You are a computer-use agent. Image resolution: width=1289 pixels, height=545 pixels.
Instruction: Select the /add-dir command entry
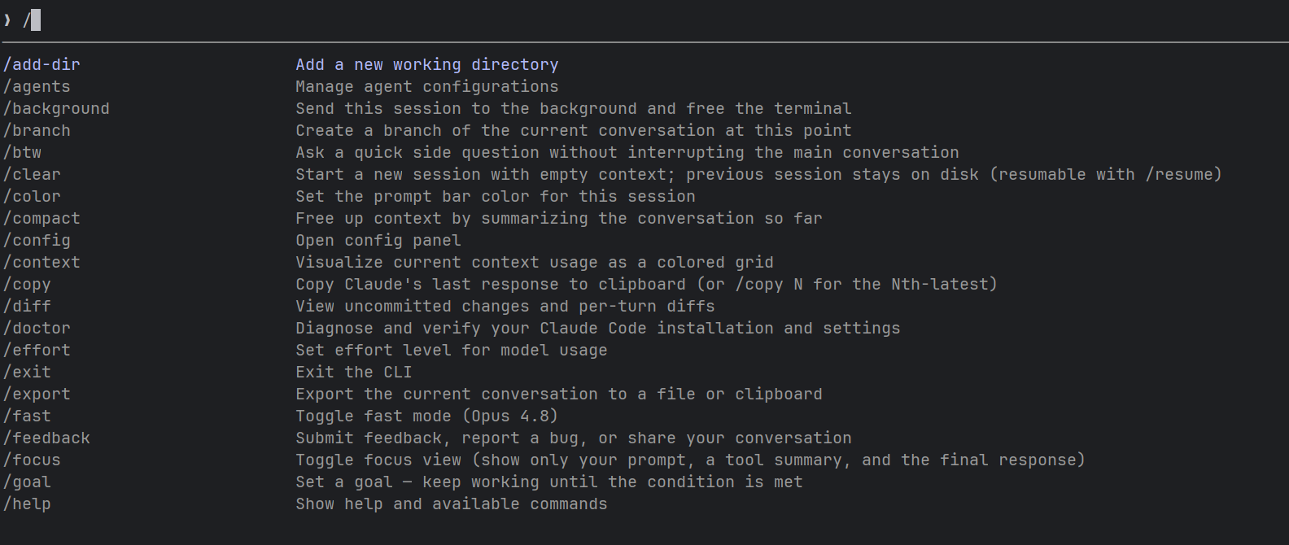click(x=42, y=64)
